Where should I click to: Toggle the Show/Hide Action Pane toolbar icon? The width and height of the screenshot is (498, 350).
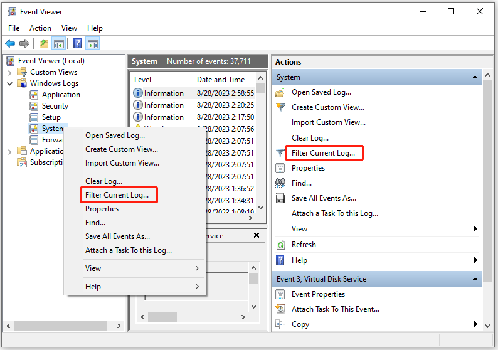point(92,43)
